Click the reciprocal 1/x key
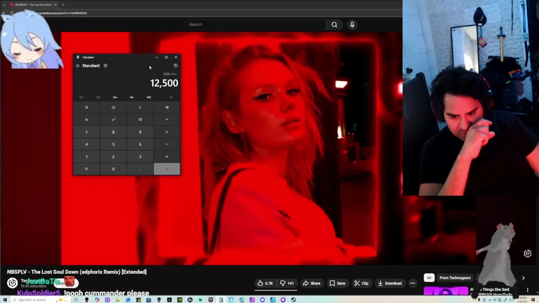This screenshot has width=539, height=303. [x=87, y=120]
